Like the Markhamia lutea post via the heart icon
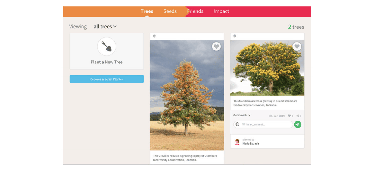Image resolution: width=374 pixels, height=170 pixels. pos(289,116)
